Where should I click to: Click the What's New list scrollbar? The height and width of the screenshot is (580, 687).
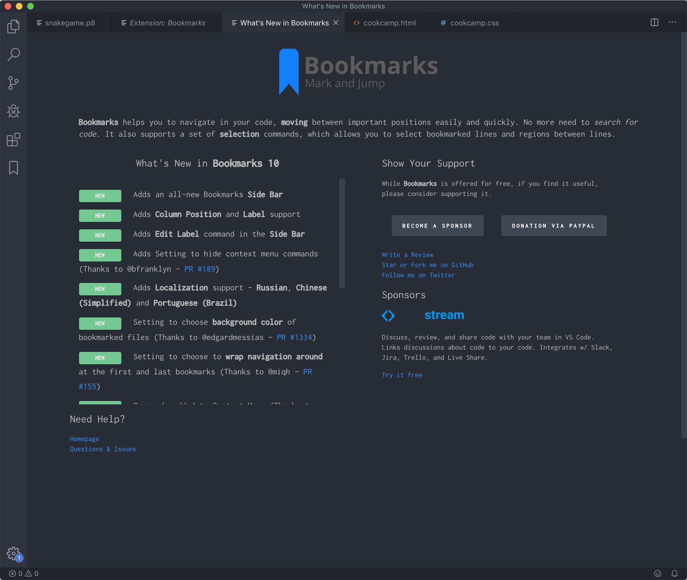point(342,233)
